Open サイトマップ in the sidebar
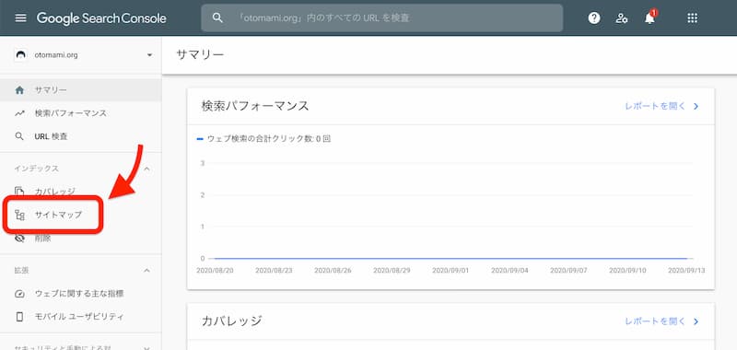 click(x=80, y=215)
